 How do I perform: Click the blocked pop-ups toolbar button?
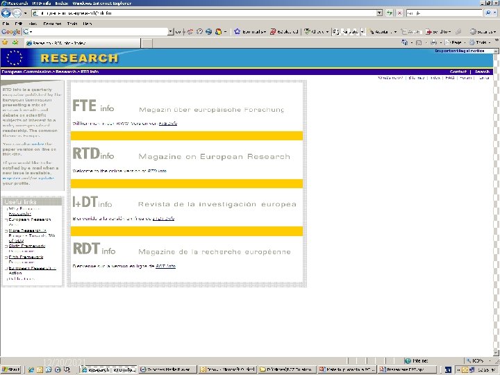(x=284, y=31)
